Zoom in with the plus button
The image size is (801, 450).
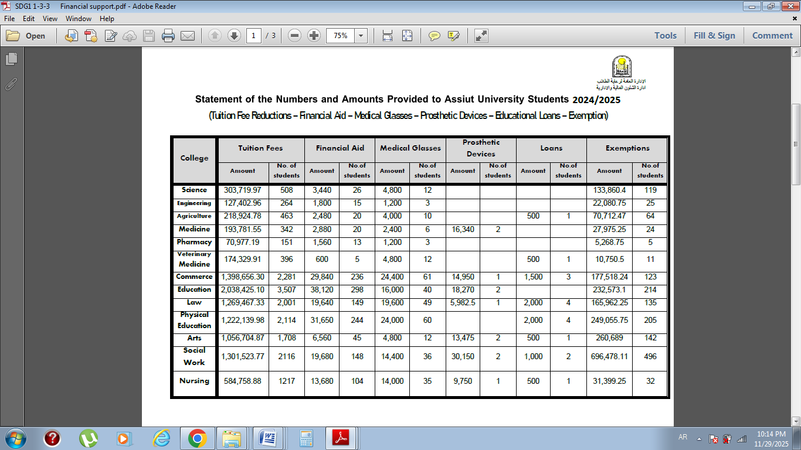314,36
